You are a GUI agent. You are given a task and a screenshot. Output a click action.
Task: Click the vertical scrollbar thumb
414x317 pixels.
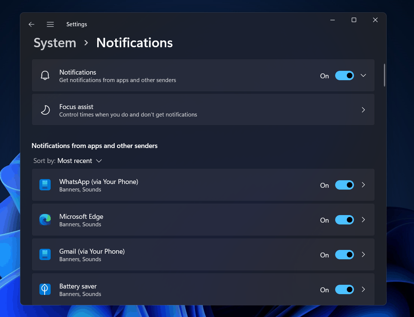tap(384, 75)
